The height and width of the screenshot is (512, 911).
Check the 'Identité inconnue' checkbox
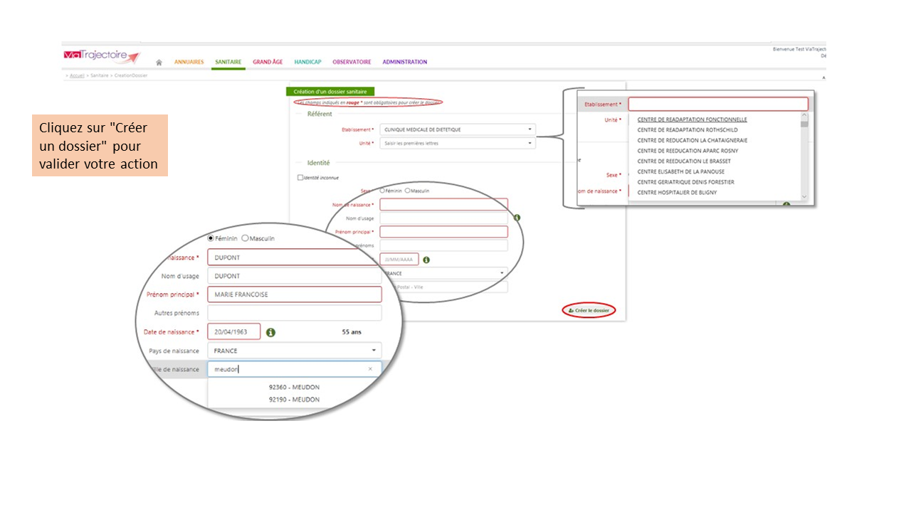point(300,178)
